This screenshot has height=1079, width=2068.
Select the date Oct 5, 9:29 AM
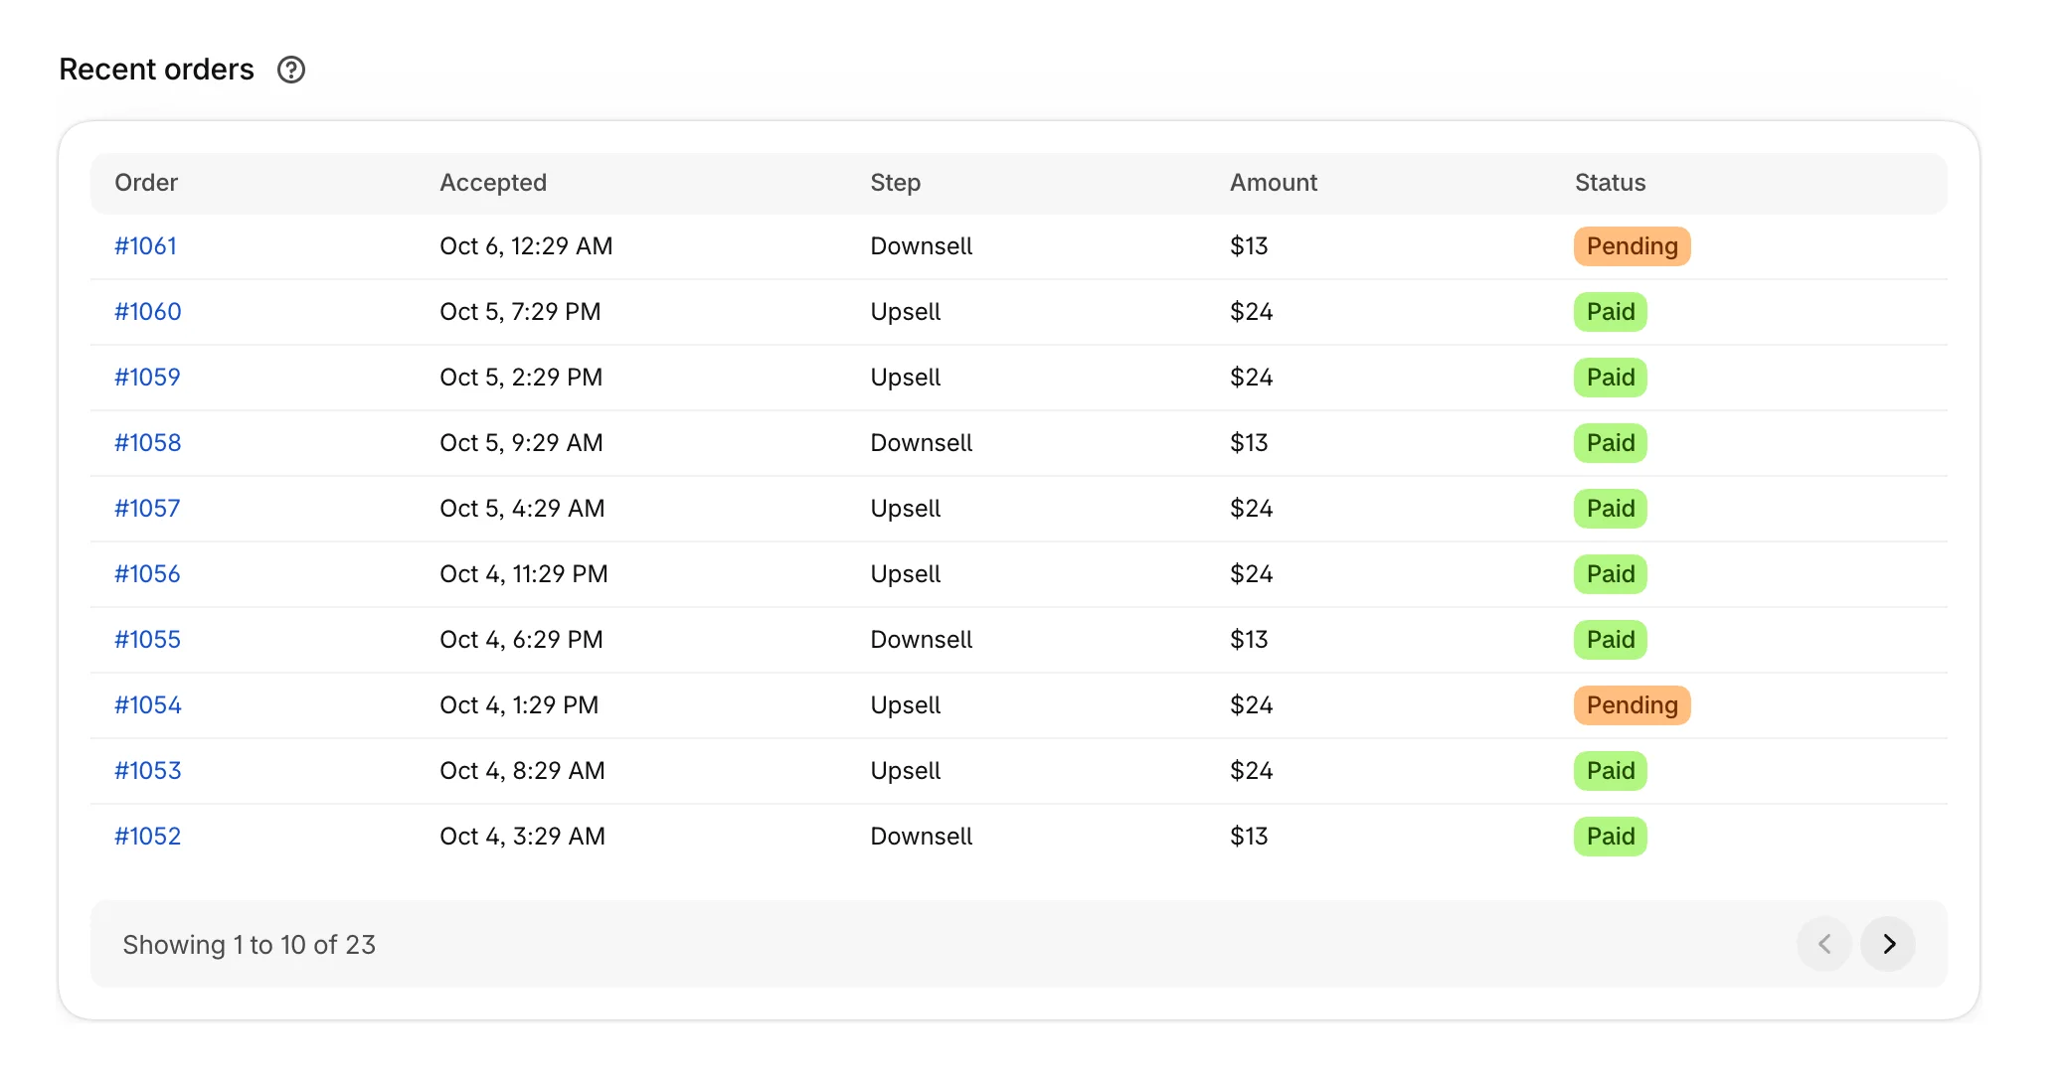click(x=521, y=443)
